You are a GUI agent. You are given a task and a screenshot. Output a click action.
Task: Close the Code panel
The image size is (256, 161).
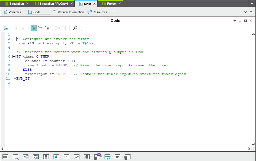click(251, 21)
